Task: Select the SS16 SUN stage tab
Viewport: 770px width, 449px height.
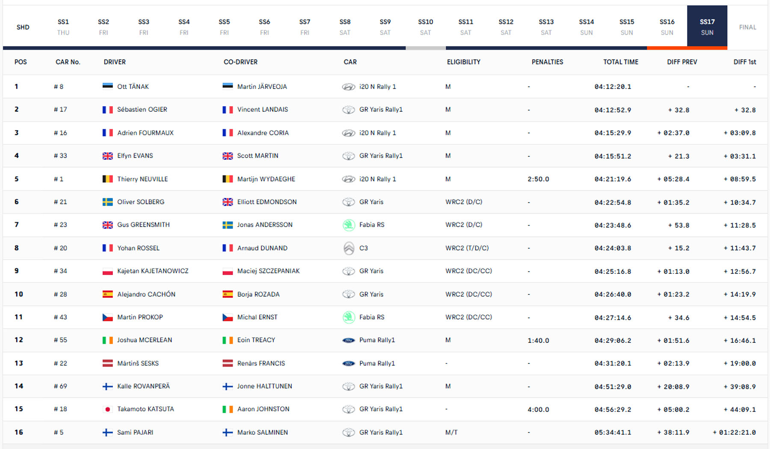Action: point(667,27)
